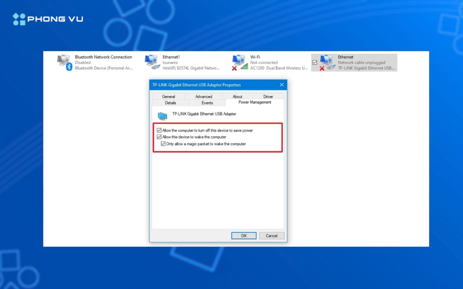Click the red X on the Ethernet adapter

tap(322, 67)
